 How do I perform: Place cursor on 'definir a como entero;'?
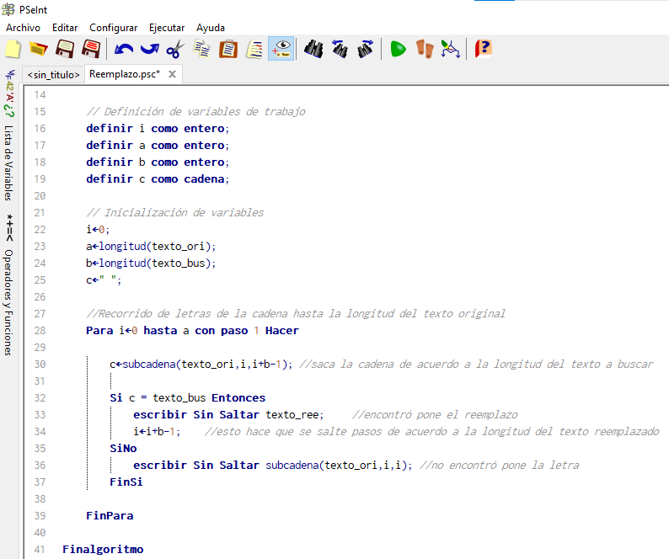click(158, 146)
